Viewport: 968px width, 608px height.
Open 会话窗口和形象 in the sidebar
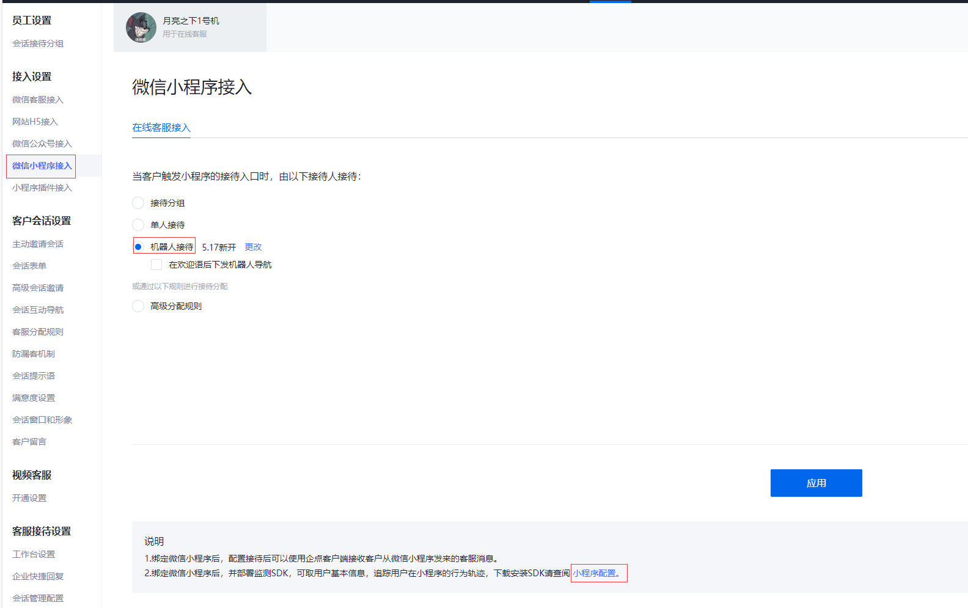pyautogui.click(x=42, y=420)
